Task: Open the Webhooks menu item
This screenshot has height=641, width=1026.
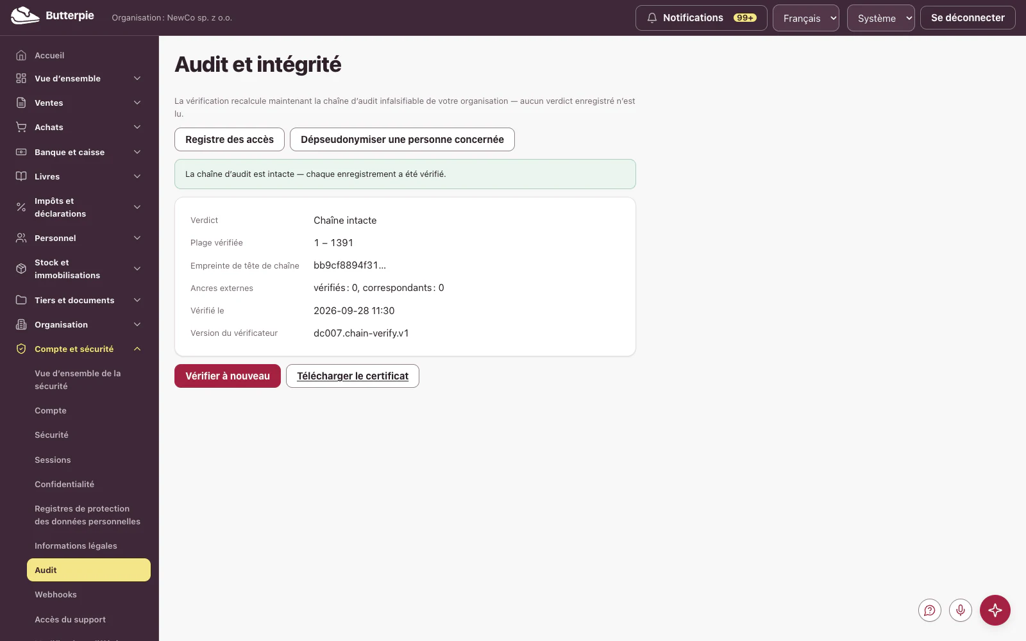Action: [x=88, y=594]
